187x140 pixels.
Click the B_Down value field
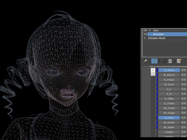pos(184,70)
